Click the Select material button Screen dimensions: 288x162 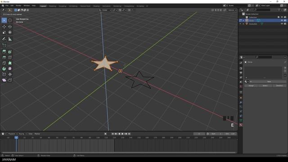click(265, 86)
